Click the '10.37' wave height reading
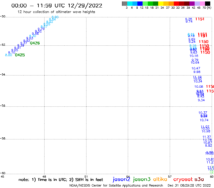The width and height of the screenshot is (214, 188). pyautogui.click(x=203, y=113)
